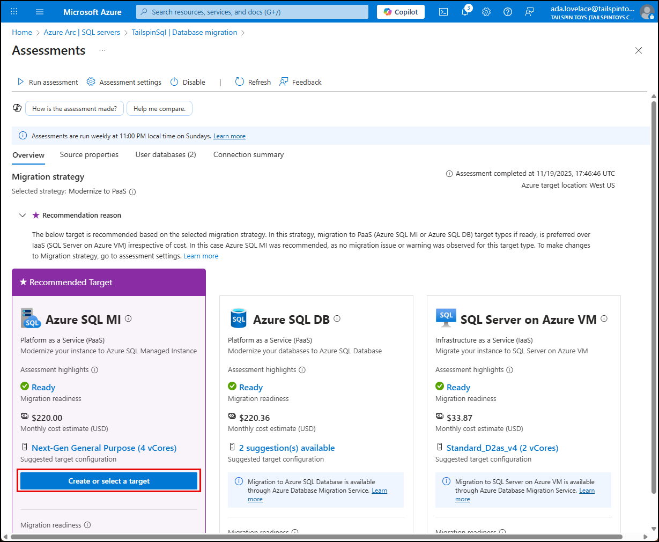Open the portal settings gear
The image size is (659, 542).
click(486, 11)
